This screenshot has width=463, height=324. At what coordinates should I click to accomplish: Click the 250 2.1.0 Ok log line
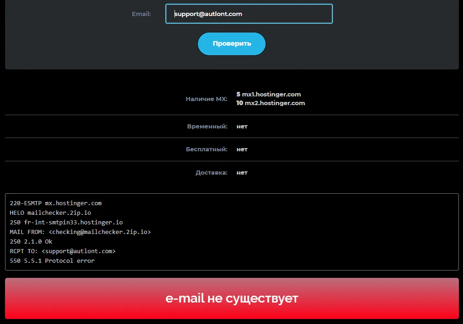point(31,242)
